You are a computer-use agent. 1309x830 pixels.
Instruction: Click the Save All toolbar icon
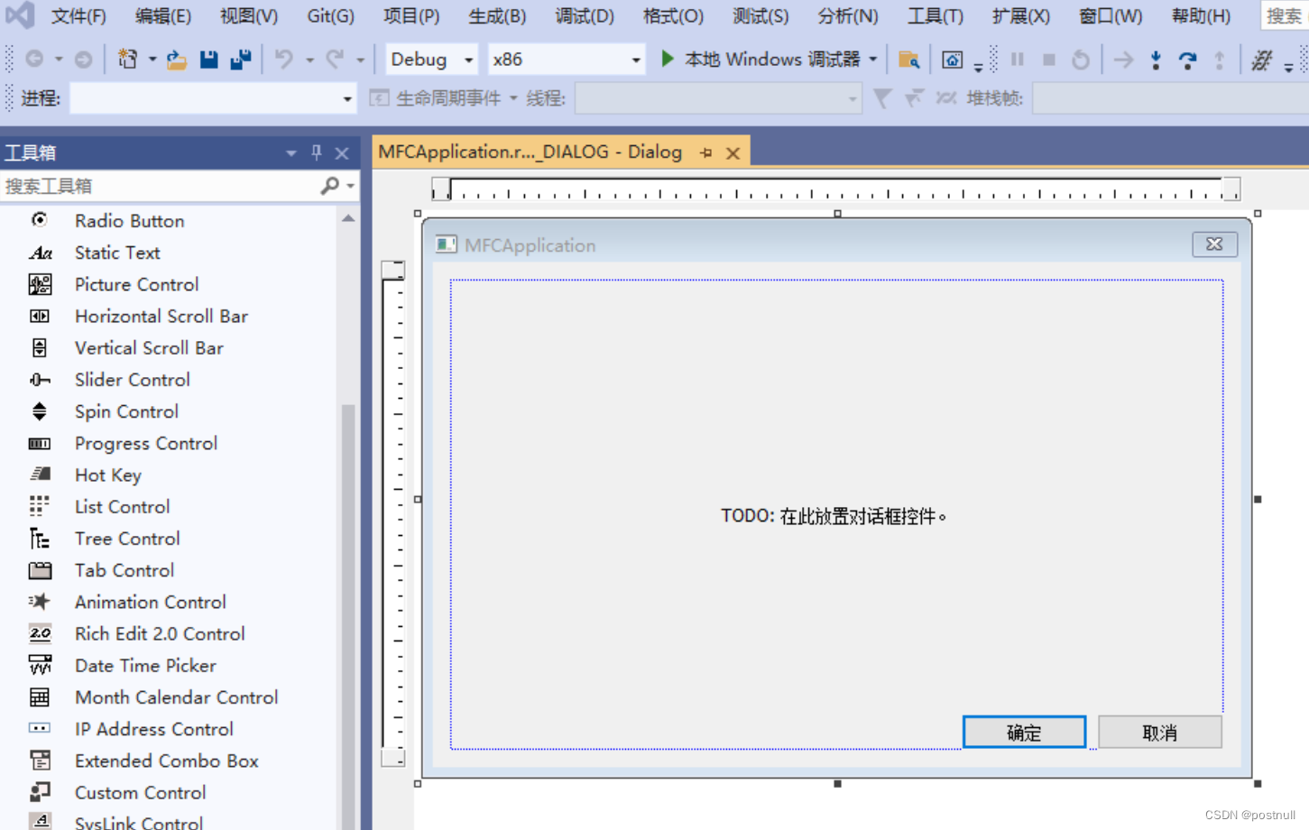[x=241, y=60]
